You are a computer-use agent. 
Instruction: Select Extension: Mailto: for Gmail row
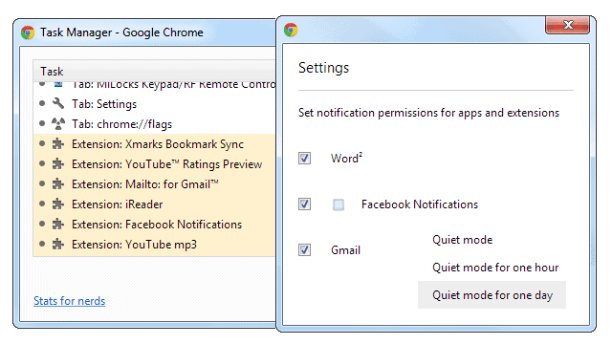coord(155,184)
